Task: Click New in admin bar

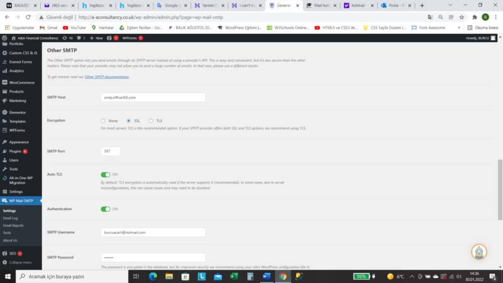Action: coord(96,38)
